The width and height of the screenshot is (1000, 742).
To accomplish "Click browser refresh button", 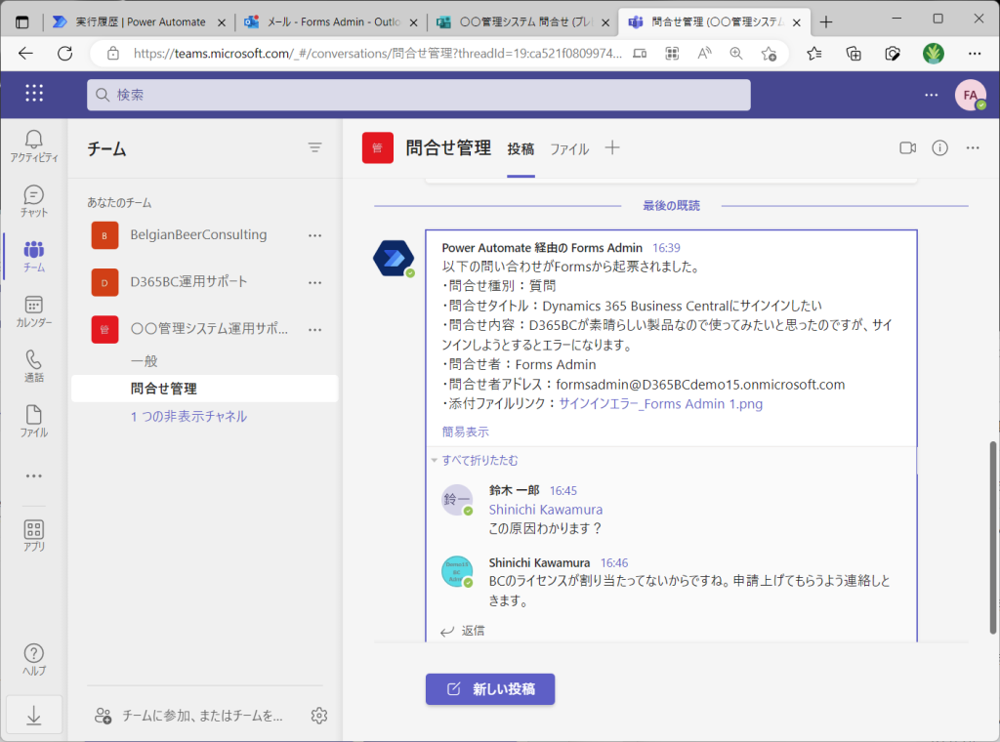I will pyautogui.click(x=64, y=54).
